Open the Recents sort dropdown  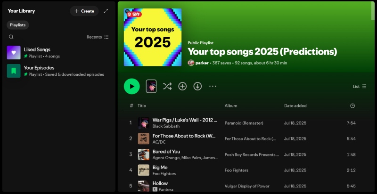(98, 37)
